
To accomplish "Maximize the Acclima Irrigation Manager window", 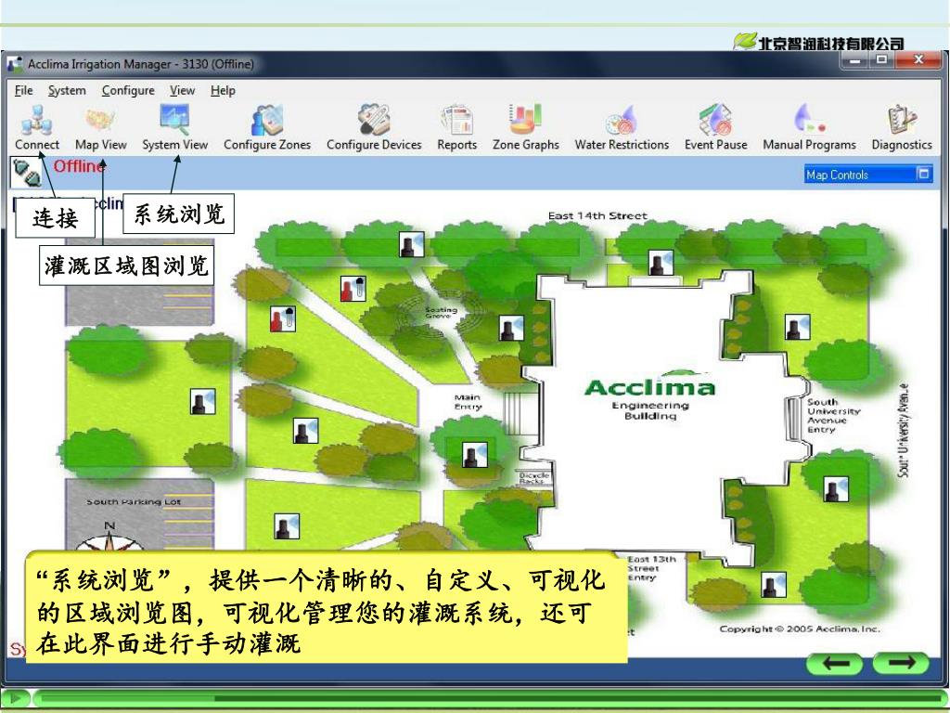I will [881, 60].
